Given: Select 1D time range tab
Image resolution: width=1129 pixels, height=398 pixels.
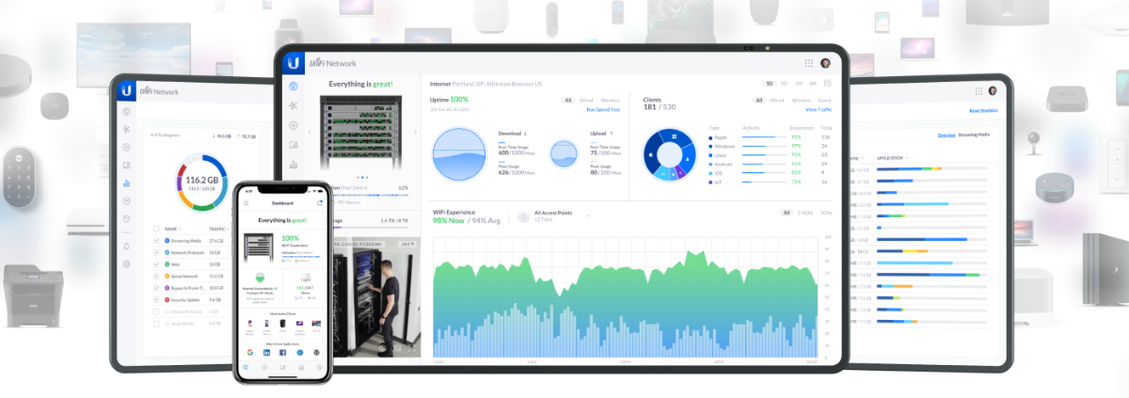Looking at the screenshot, I should pyautogui.click(x=769, y=83).
